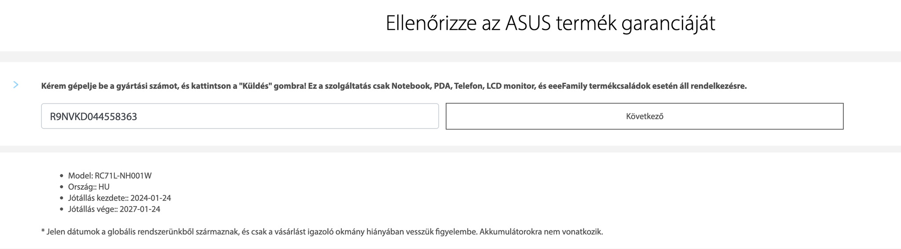Click the bold serial number instruction text

pyautogui.click(x=394, y=86)
